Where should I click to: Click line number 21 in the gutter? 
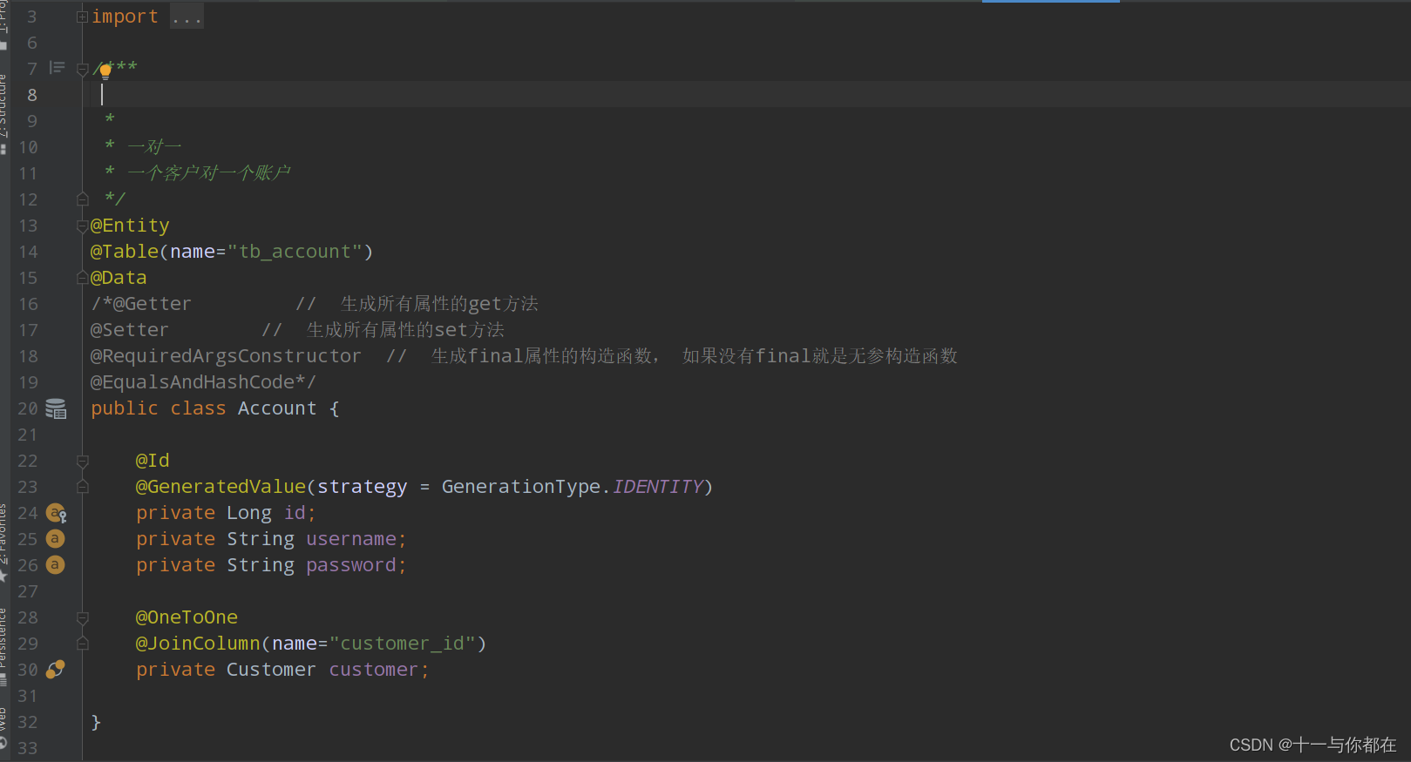28,435
